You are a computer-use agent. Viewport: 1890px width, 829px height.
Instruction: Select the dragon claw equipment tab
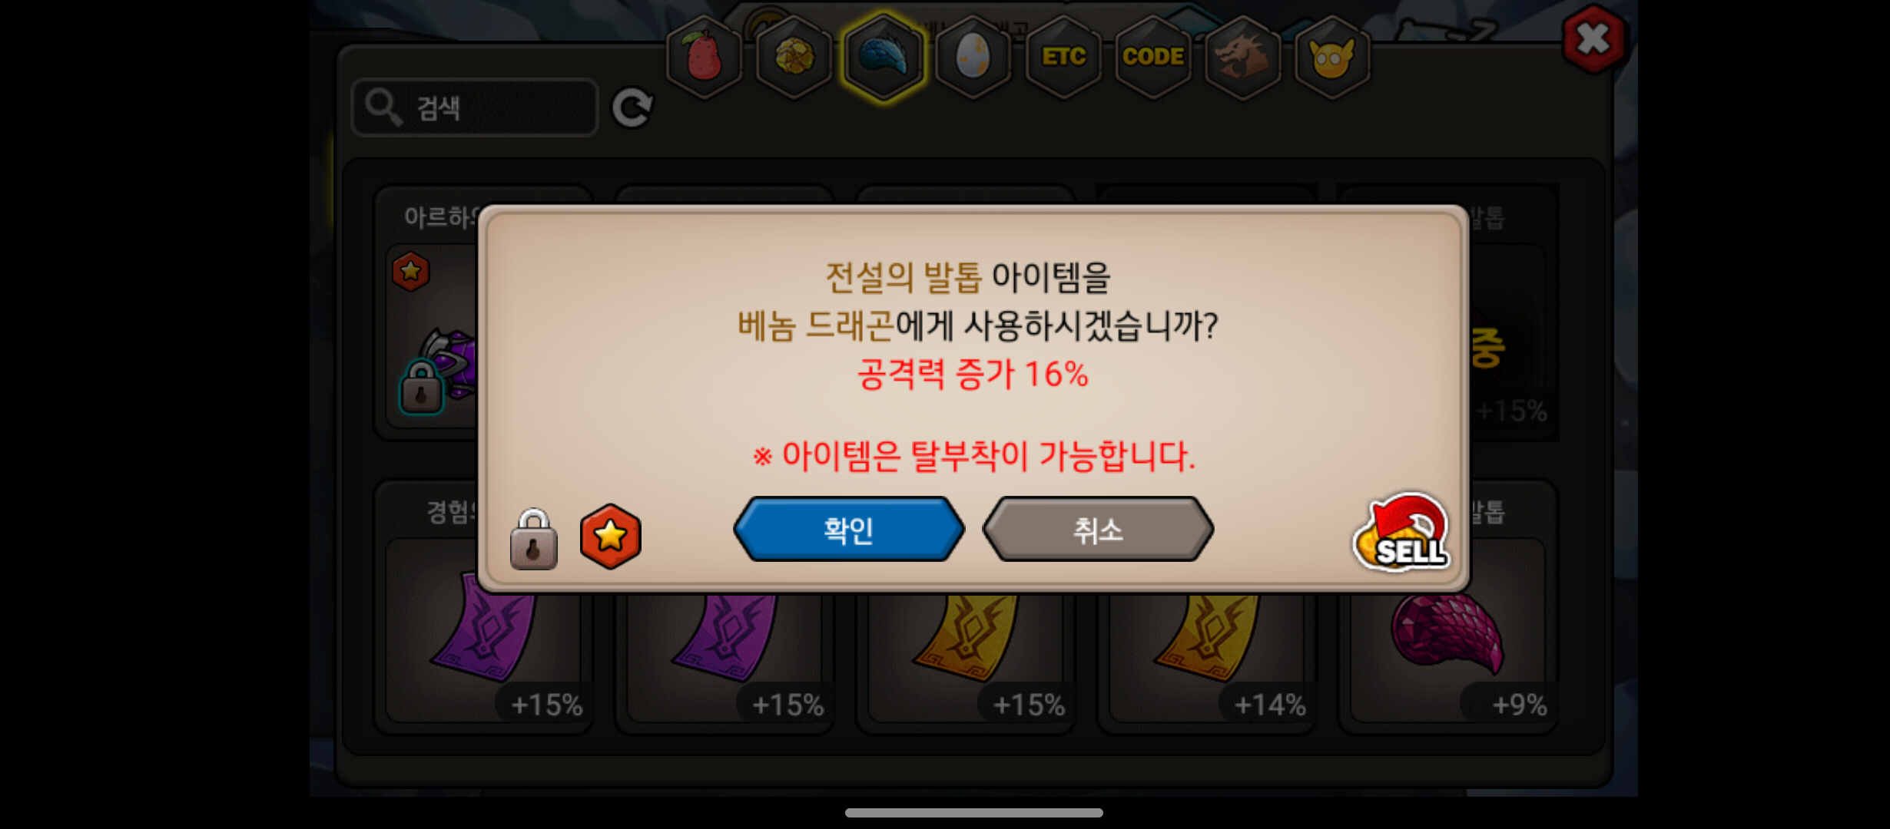point(884,58)
